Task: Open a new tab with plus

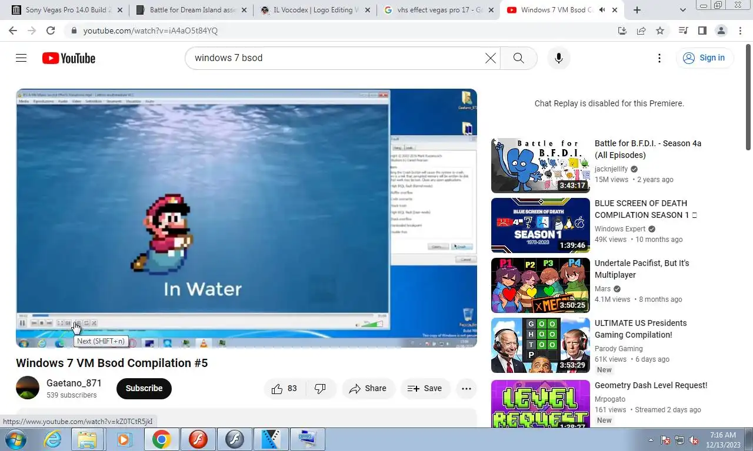Action: 637,10
